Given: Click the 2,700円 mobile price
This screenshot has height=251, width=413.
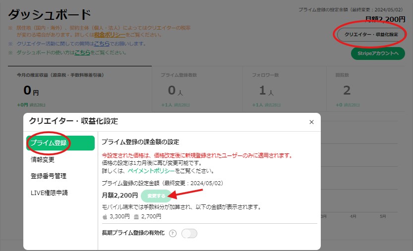Looking at the screenshot, I should [x=151, y=216].
